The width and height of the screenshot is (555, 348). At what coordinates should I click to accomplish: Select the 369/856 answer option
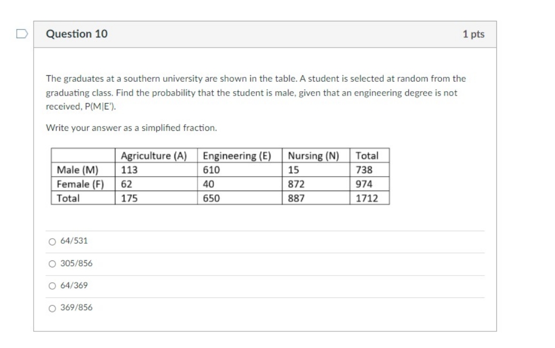click(x=52, y=307)
